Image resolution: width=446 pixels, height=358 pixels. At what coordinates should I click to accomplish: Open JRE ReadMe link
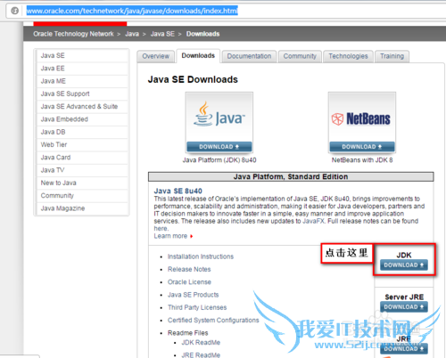pyautogui.click(x=201, y=354)
